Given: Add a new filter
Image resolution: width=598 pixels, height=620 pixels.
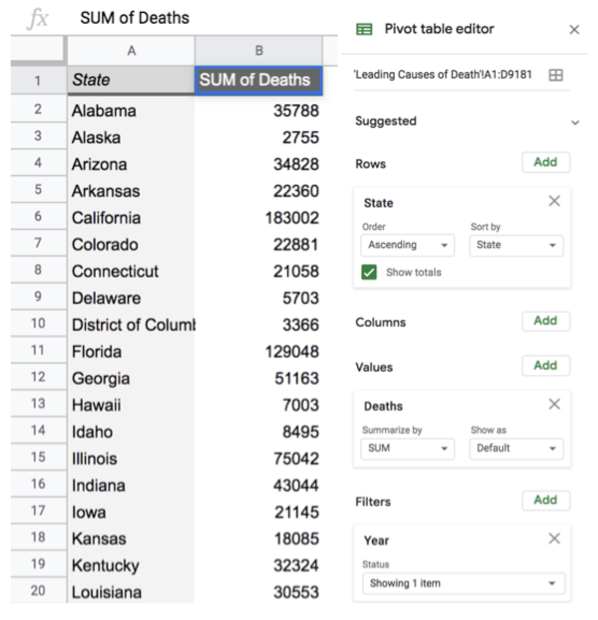Looking at the screenshot, I should 545,500.
